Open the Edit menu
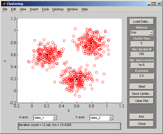Screen dimensions: 163x134 tap(13, 9)
